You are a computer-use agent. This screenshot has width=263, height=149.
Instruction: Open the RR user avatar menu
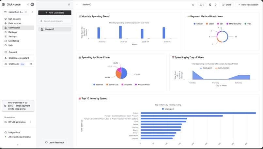32,5
